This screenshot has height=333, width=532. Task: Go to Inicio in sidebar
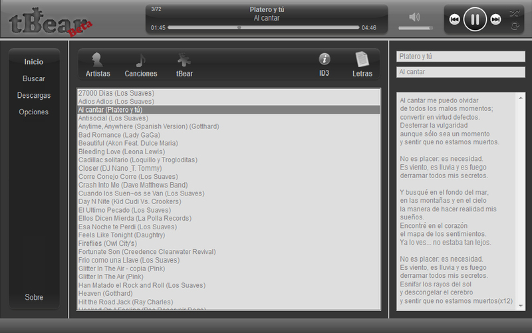34,62
